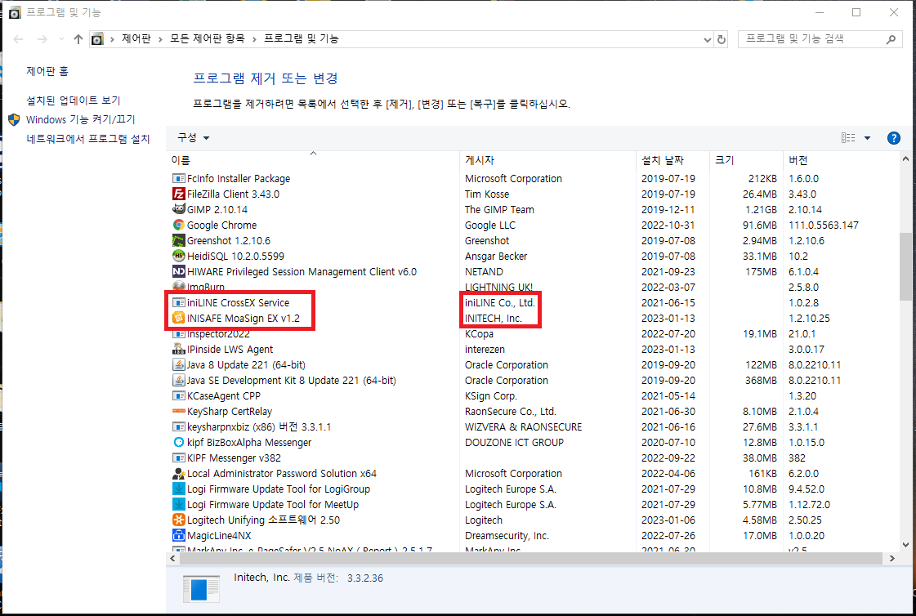This screenshot has height=616, width=916.
Task: Open the help question mark icon
Action: [x=893, y=138]
